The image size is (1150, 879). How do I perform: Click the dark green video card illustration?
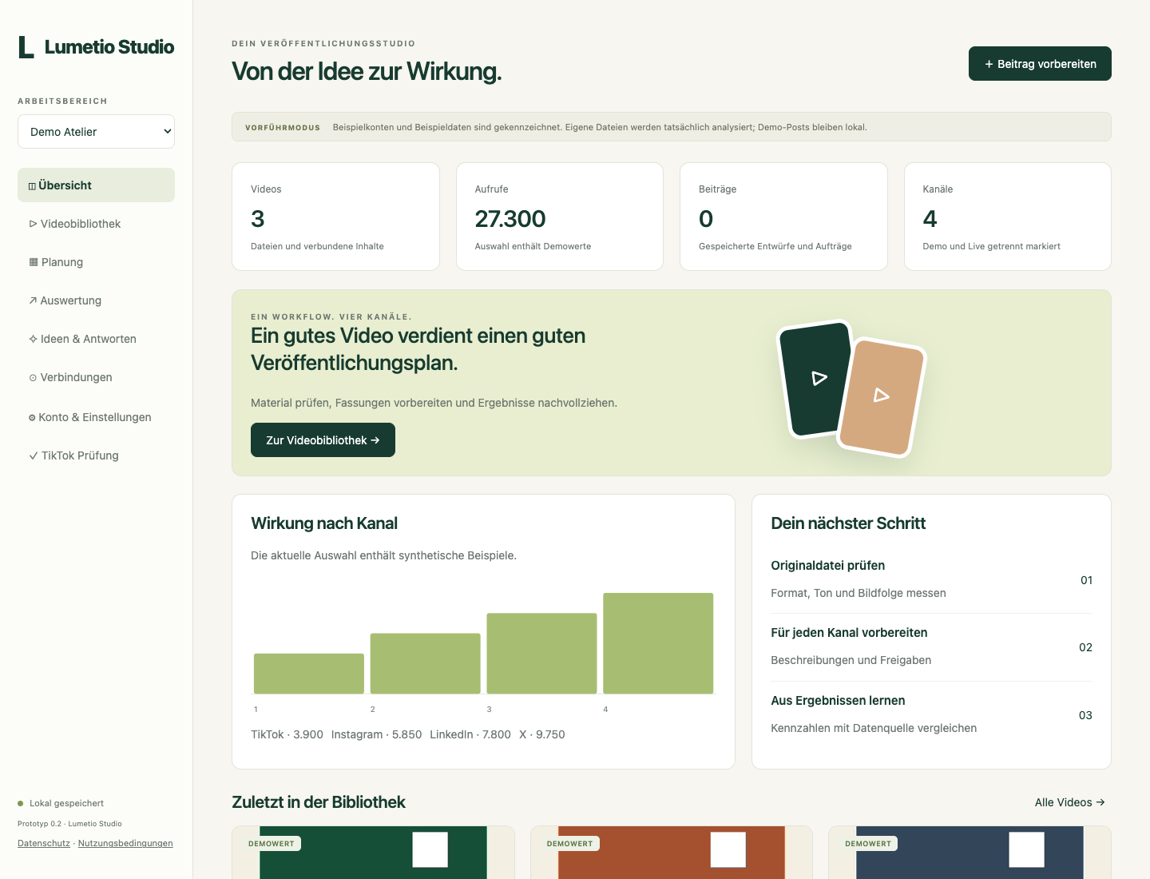(x=813, y=380)
